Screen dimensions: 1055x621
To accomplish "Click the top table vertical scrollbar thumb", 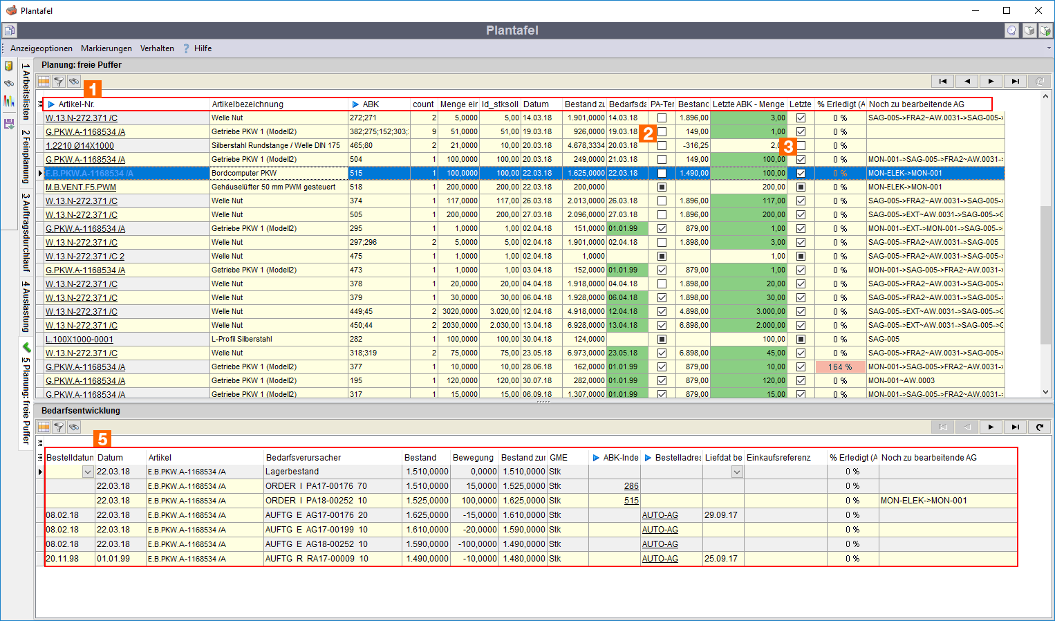I will (x=1046, y=275).
